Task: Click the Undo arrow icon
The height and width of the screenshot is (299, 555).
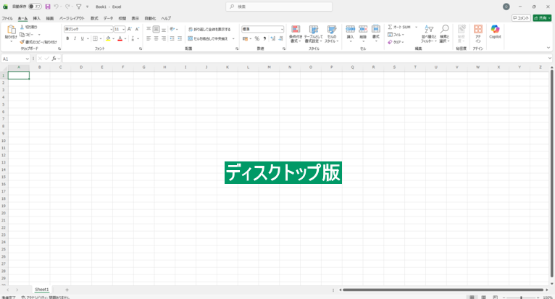Action: [56, 7]
